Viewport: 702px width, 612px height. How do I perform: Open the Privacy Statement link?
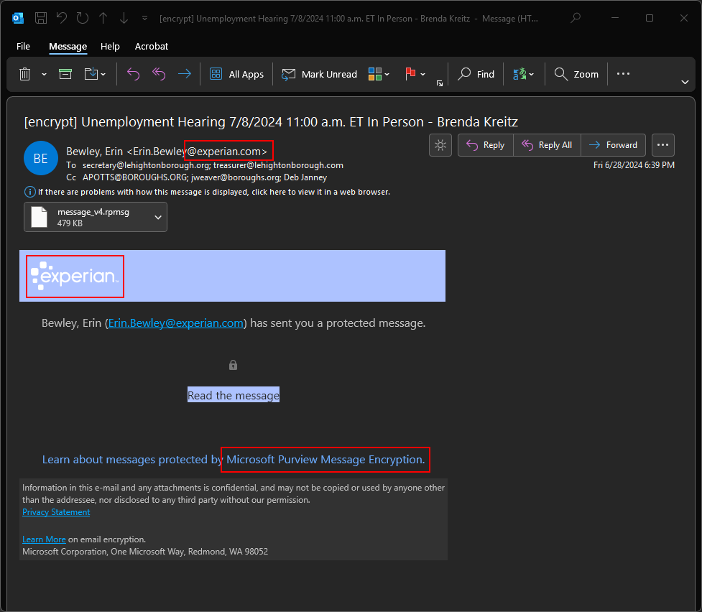tap(56, 512)
